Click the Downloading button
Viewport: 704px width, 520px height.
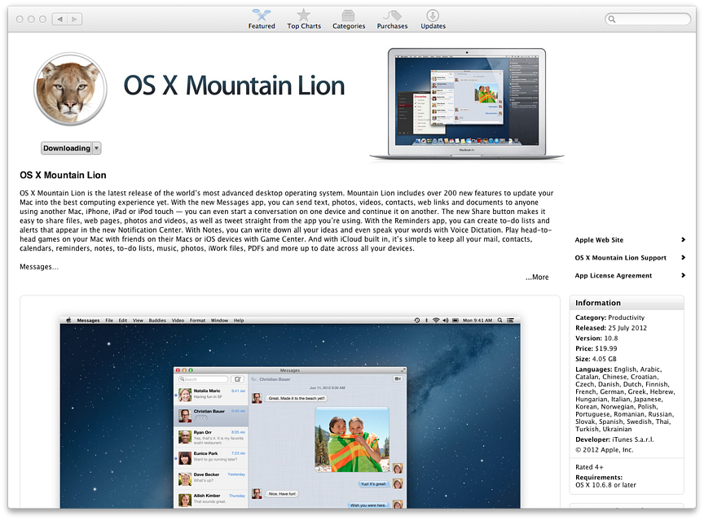pyautogui.click(x=67, y=148)
